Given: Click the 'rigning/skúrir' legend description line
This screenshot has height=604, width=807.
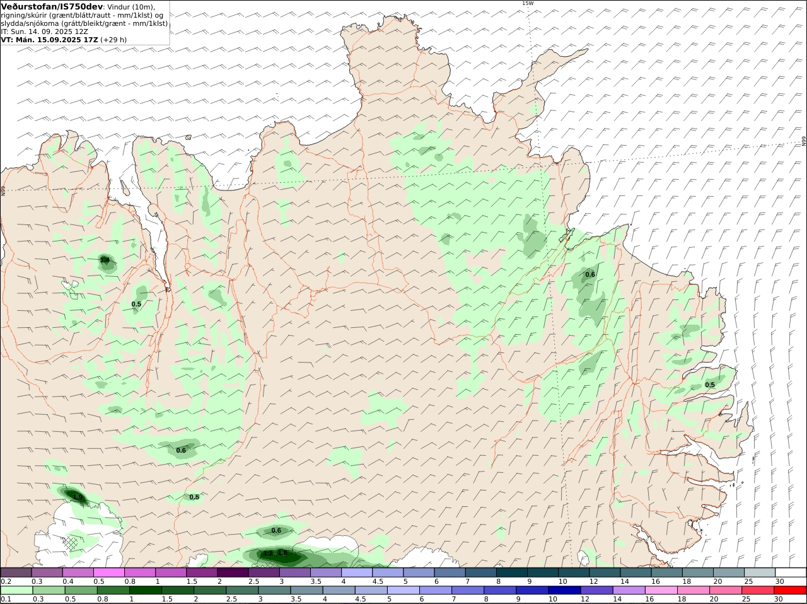Looking at the screenshot, I should click(x=82, y=15).
